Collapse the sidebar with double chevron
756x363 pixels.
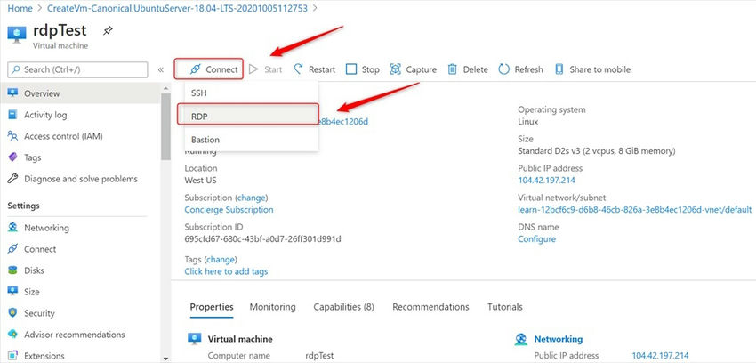[161, 69]
